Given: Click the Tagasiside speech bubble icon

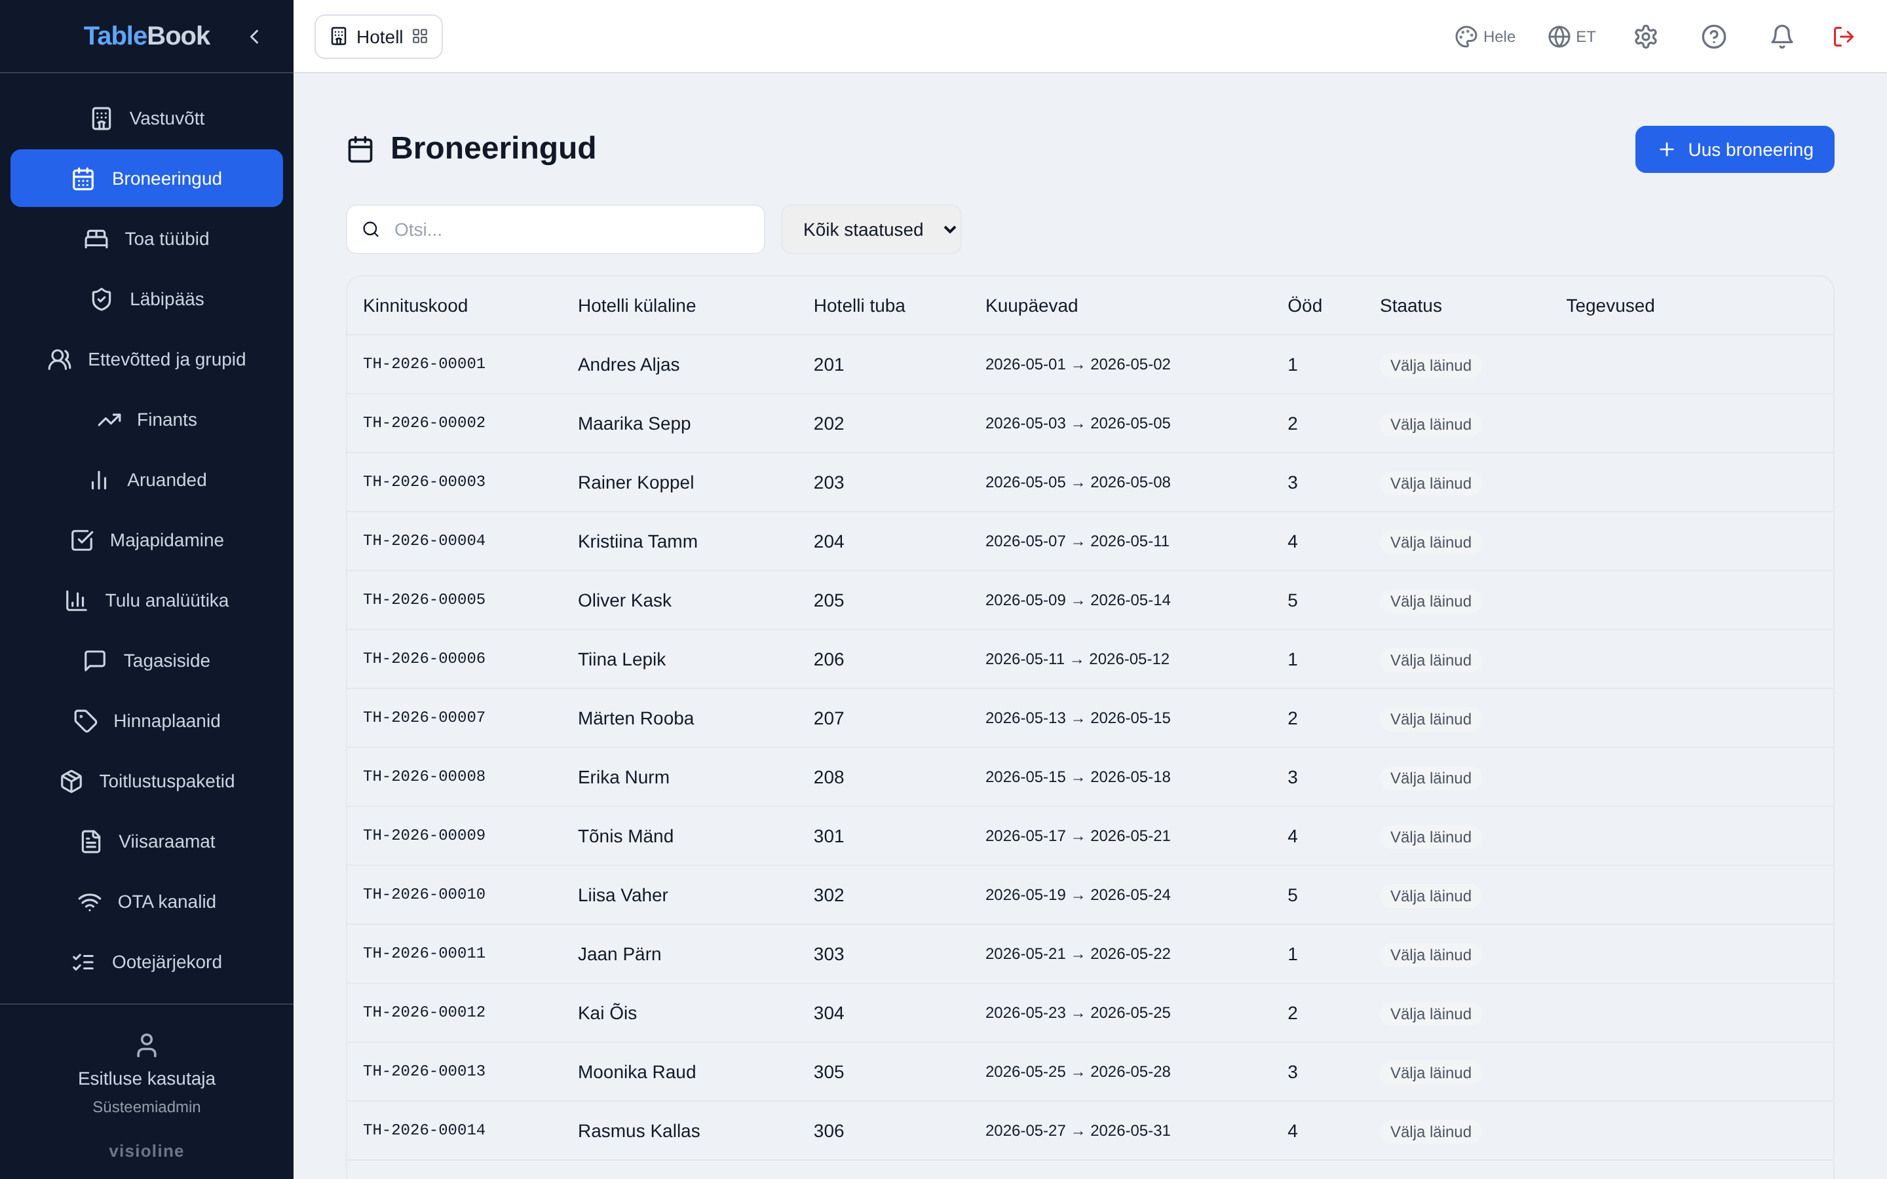Looking at the screenshot, I should coord(95,660).
